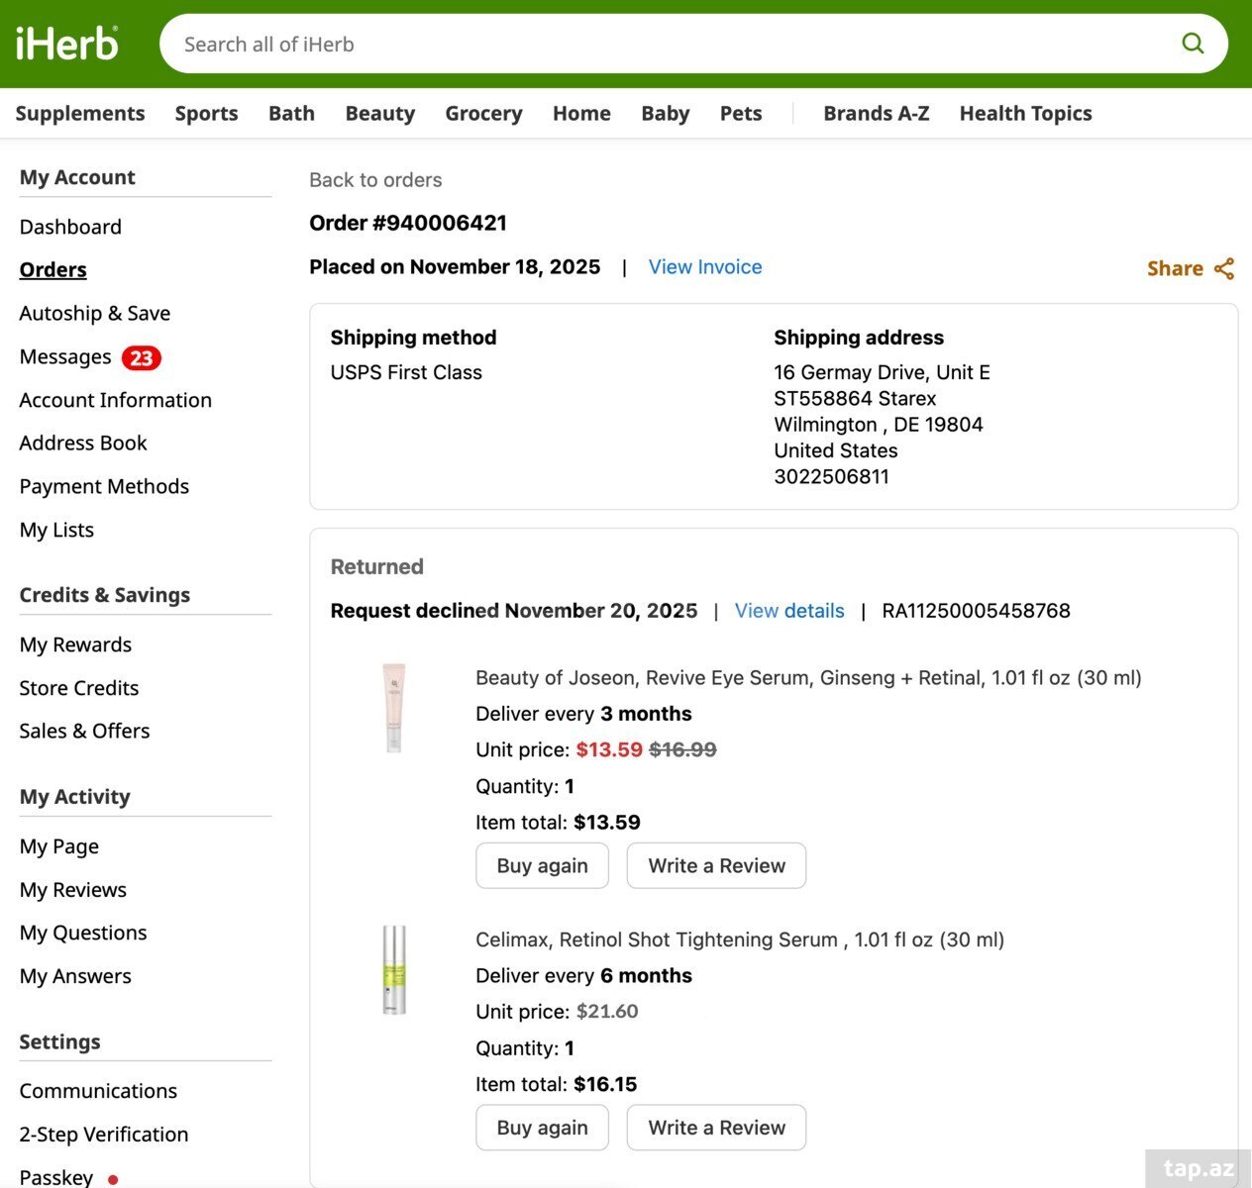The width and height of the screenshot is (1252, 1188).
Task: Open Brands A-Z
Action: pyautogui.click(x=876, y=113)
